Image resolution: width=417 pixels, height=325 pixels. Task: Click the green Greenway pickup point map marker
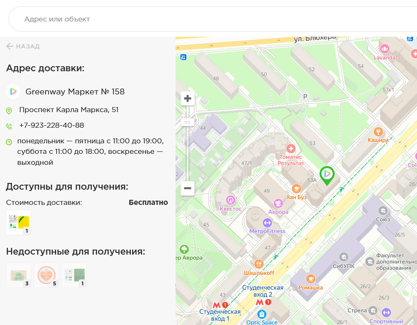pos(327,175)
